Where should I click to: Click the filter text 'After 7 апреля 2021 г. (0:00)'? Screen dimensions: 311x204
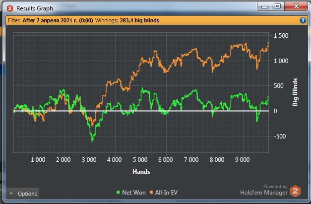pos(58,20)
